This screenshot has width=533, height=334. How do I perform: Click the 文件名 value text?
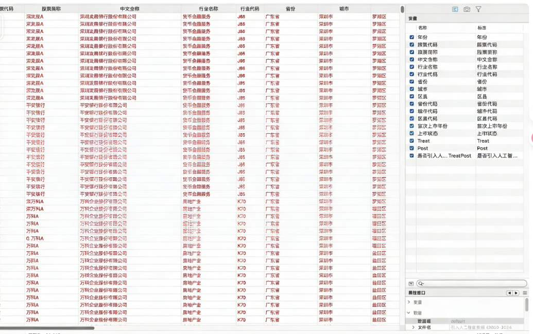pyautogui.click(x=481, y=327)
